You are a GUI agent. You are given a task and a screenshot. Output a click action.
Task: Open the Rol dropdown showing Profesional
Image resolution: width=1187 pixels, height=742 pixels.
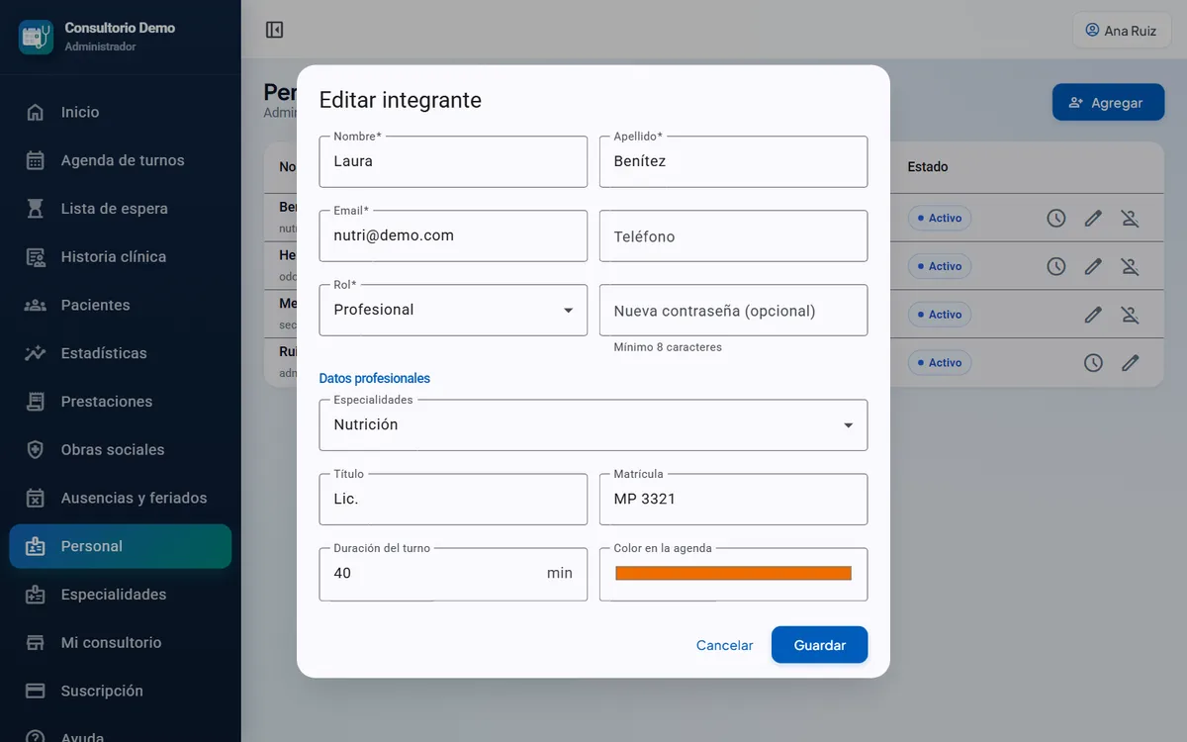(453, 310)
